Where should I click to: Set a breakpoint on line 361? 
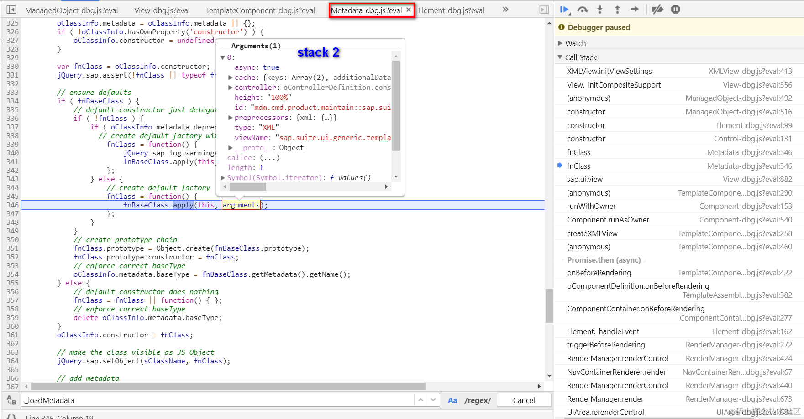(12, 335)
